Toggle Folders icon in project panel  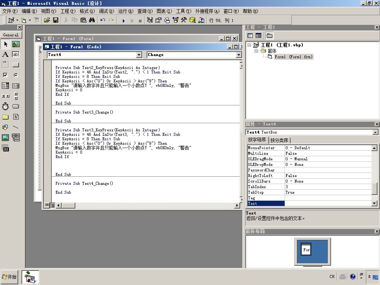(269, 36)
